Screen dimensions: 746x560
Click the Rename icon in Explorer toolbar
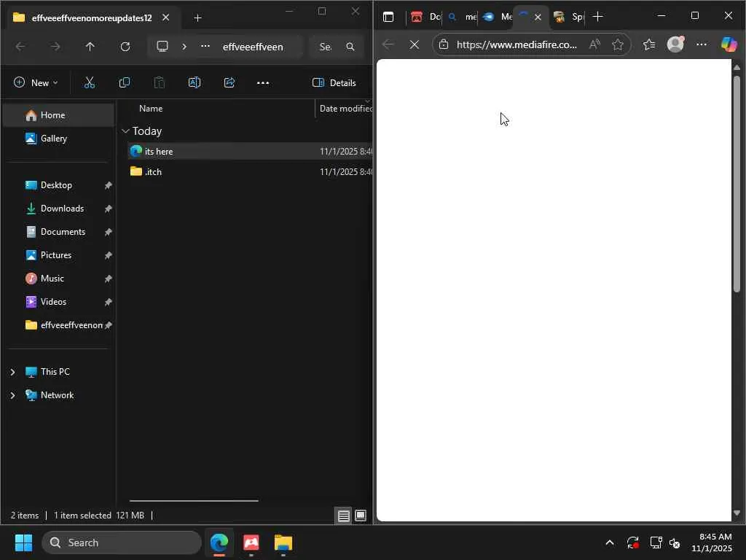point(194,83)
